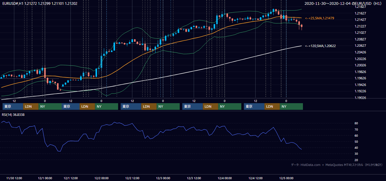Click price axis label 1.19826
This screenshot has width=386, height=181.
coord(360,72)
